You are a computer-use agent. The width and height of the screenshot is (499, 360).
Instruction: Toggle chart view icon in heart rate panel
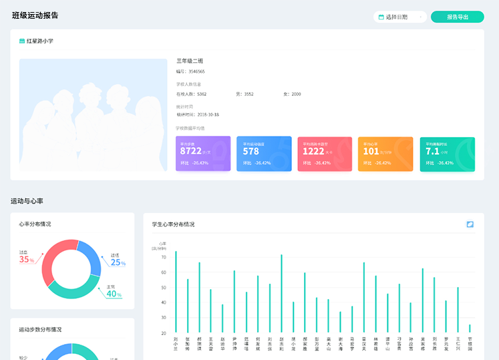tap(470, 224)
